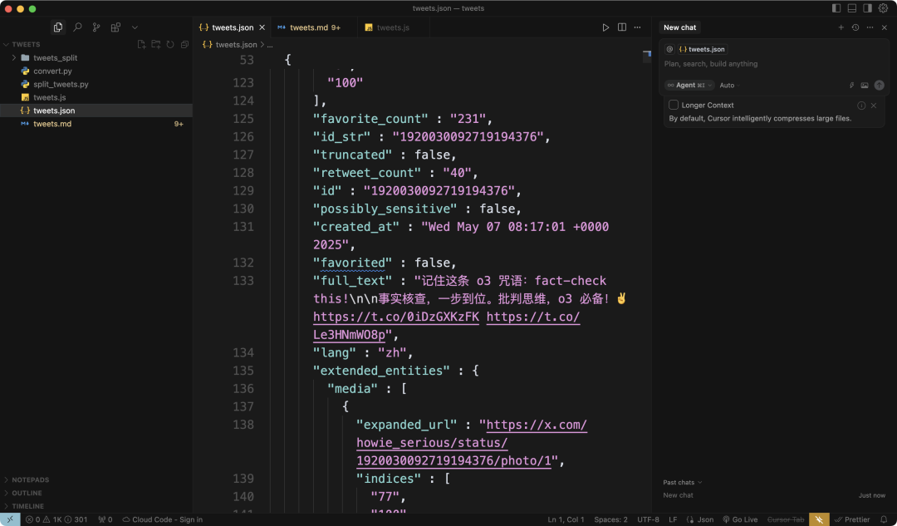Show more sidebar views chevron
This screenshot has height=526, width=897.
point(135,27)
